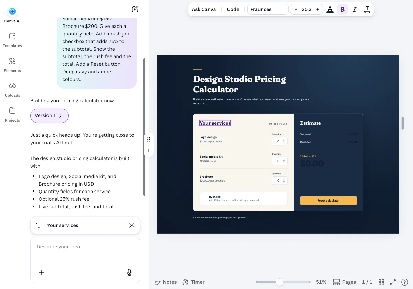
Task: Click the Social media kit service name
Action: [211, 157]
